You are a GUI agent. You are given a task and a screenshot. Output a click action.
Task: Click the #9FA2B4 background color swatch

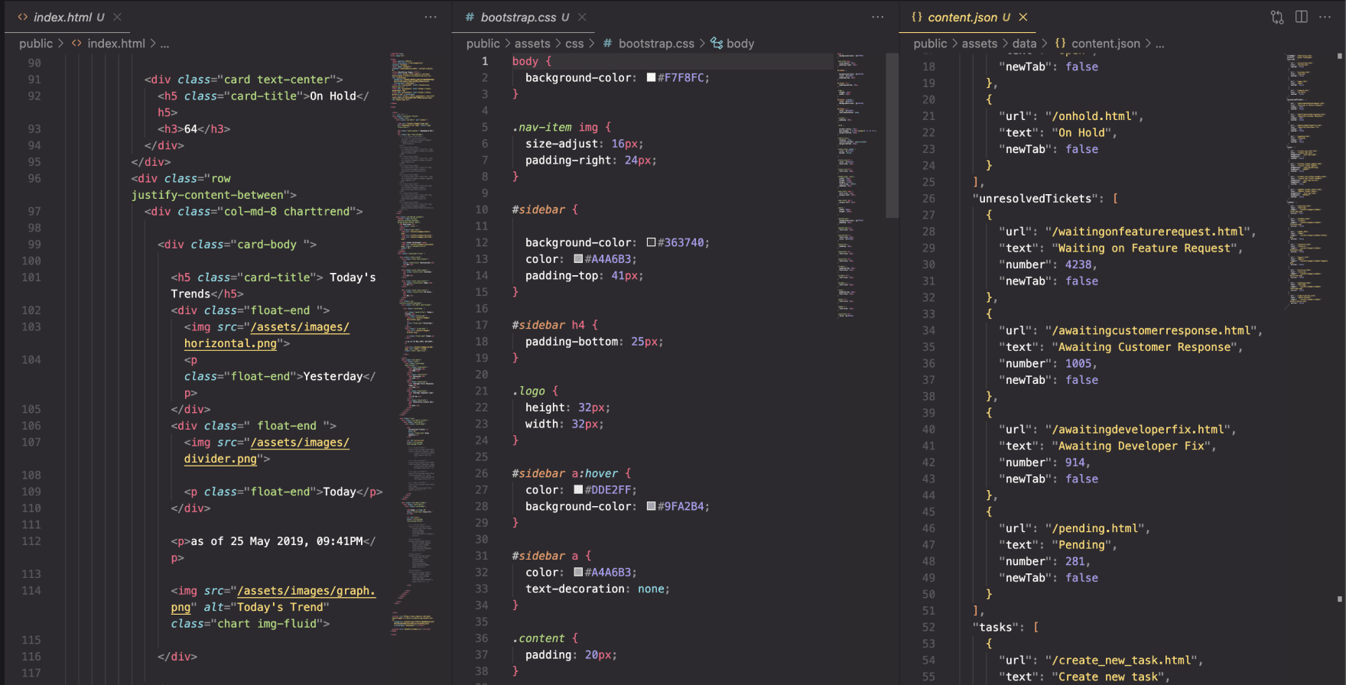coord(651,506)
